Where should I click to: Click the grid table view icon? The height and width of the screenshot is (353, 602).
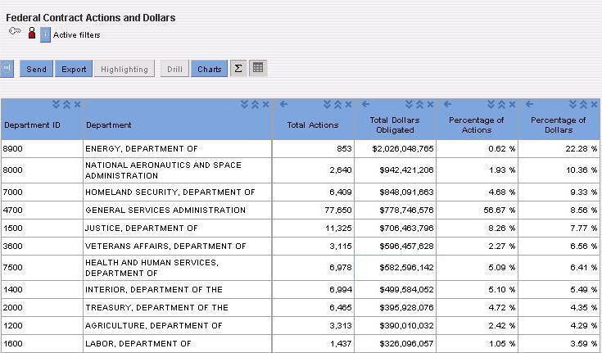click(258, 68)
